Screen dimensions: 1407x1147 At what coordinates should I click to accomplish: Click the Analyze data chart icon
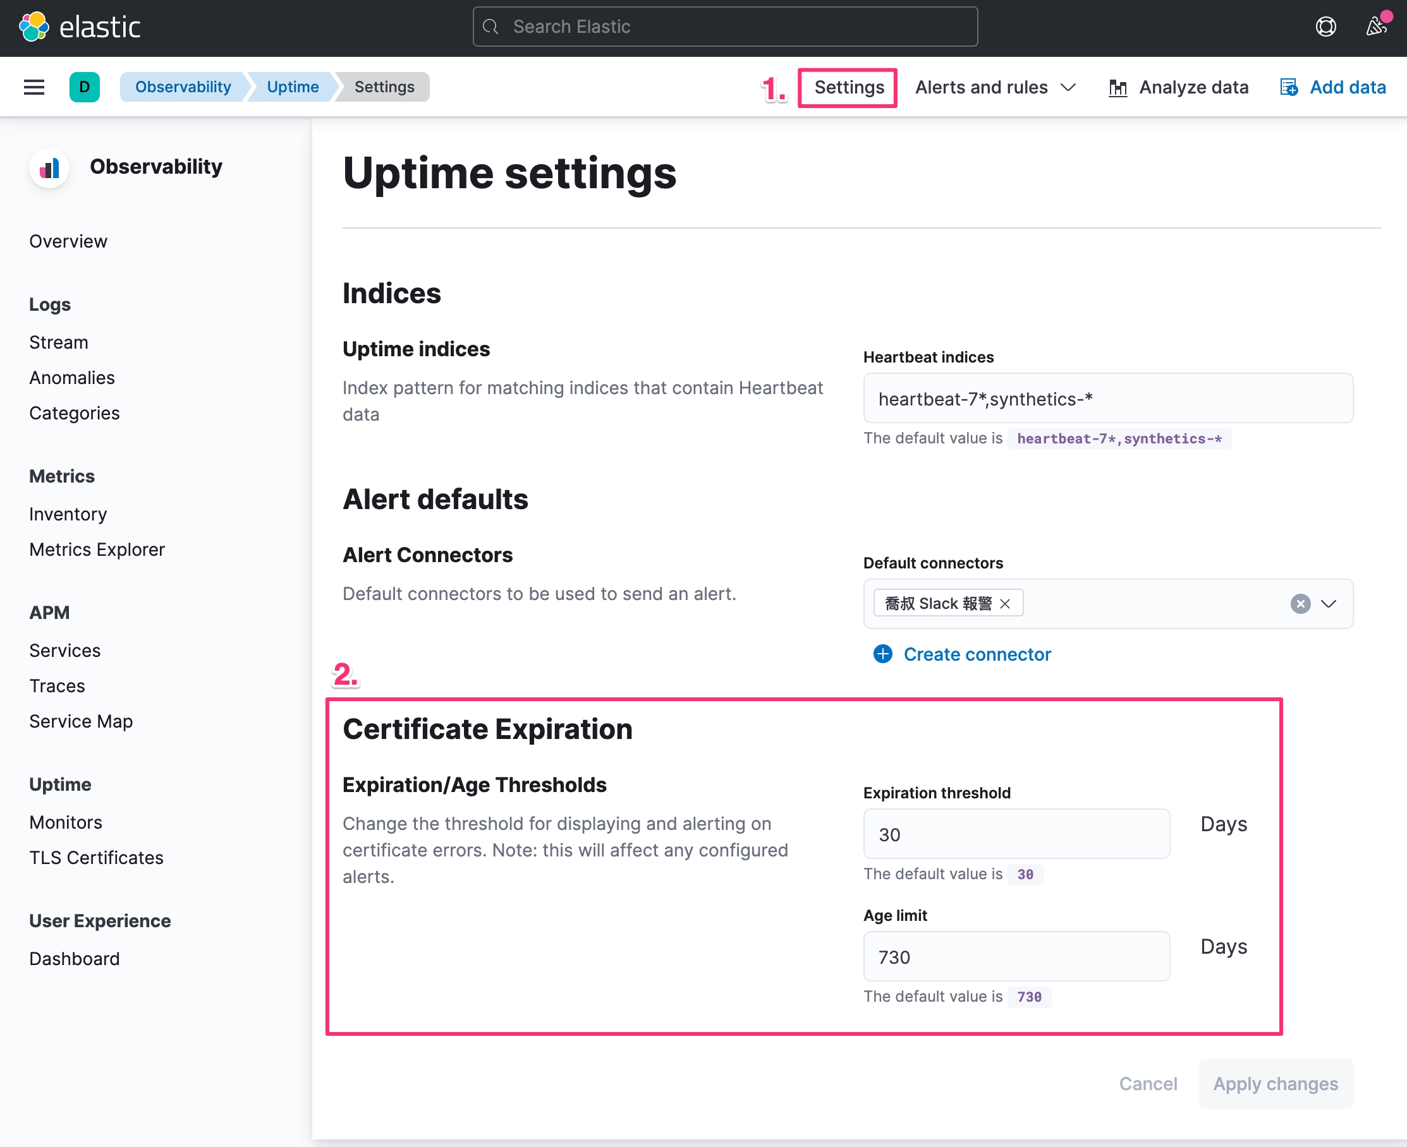1118,88
